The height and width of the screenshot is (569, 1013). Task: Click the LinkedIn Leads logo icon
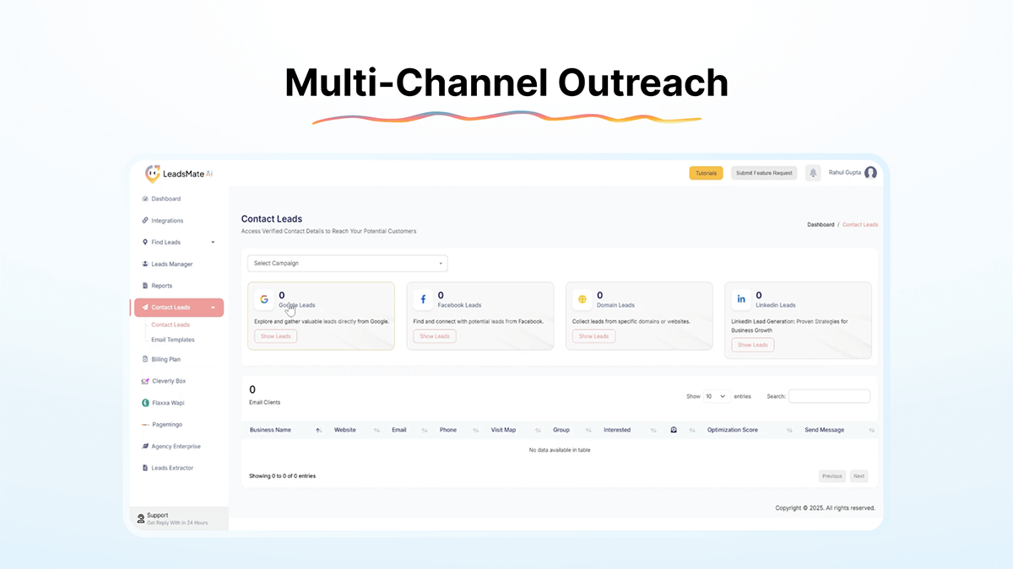coord(741,299)
